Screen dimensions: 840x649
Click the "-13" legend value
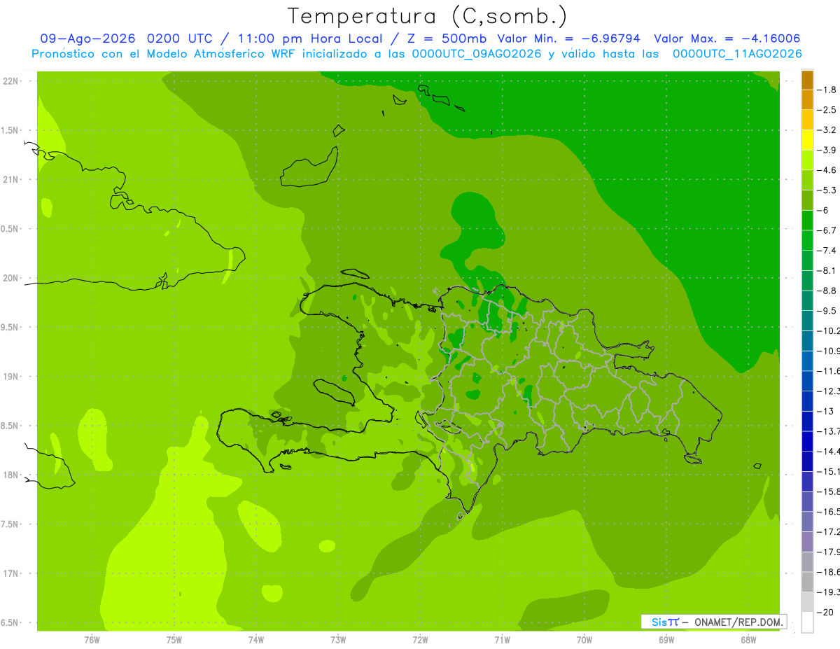tap(825, 411)
